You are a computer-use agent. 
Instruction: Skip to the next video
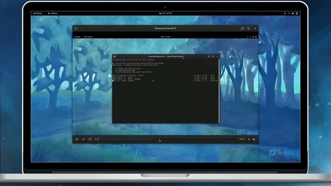[90, 139]
